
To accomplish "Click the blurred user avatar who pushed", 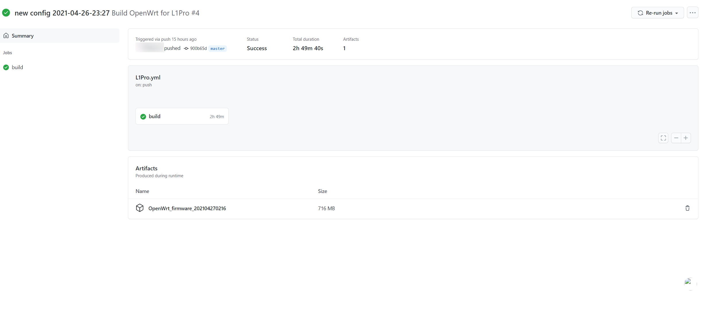I will 149,48.
